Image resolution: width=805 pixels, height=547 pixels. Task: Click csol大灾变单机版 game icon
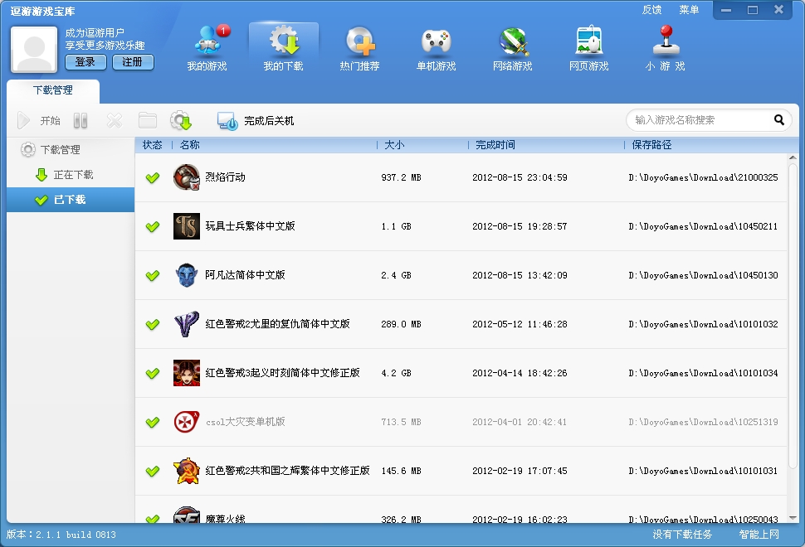click(x=187, y=422)
